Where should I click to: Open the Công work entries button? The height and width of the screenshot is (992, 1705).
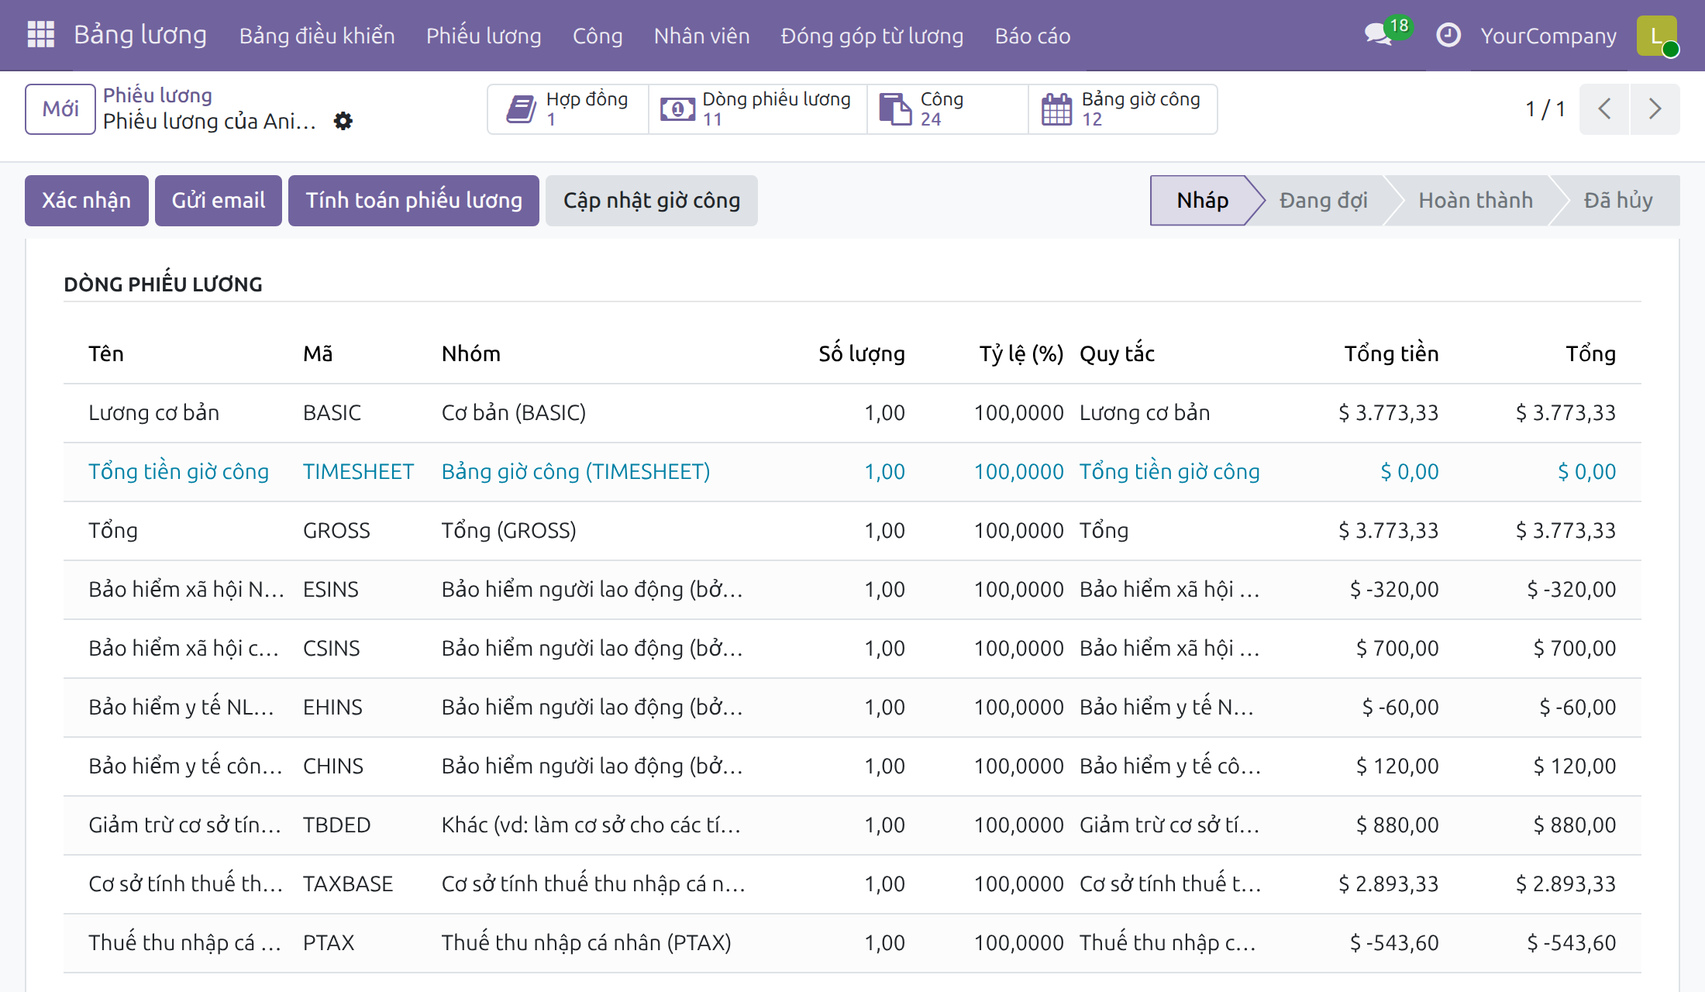pyautogui.click(x=947, y=109)
